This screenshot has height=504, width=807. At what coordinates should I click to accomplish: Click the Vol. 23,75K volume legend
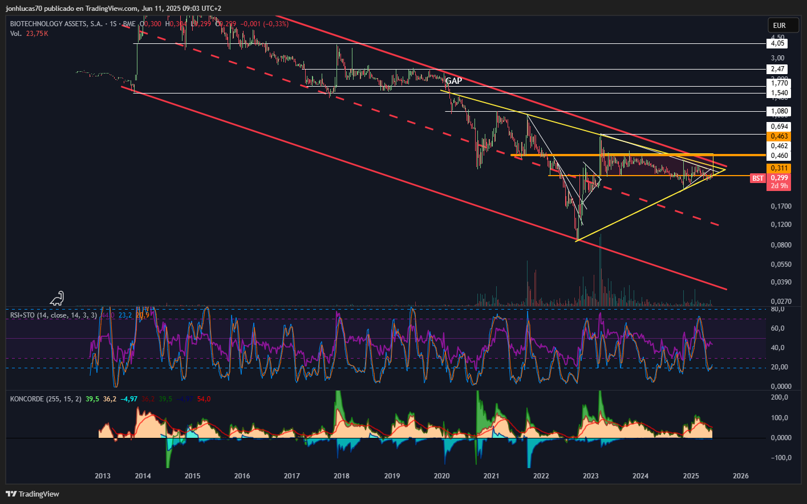pos(29,34)
